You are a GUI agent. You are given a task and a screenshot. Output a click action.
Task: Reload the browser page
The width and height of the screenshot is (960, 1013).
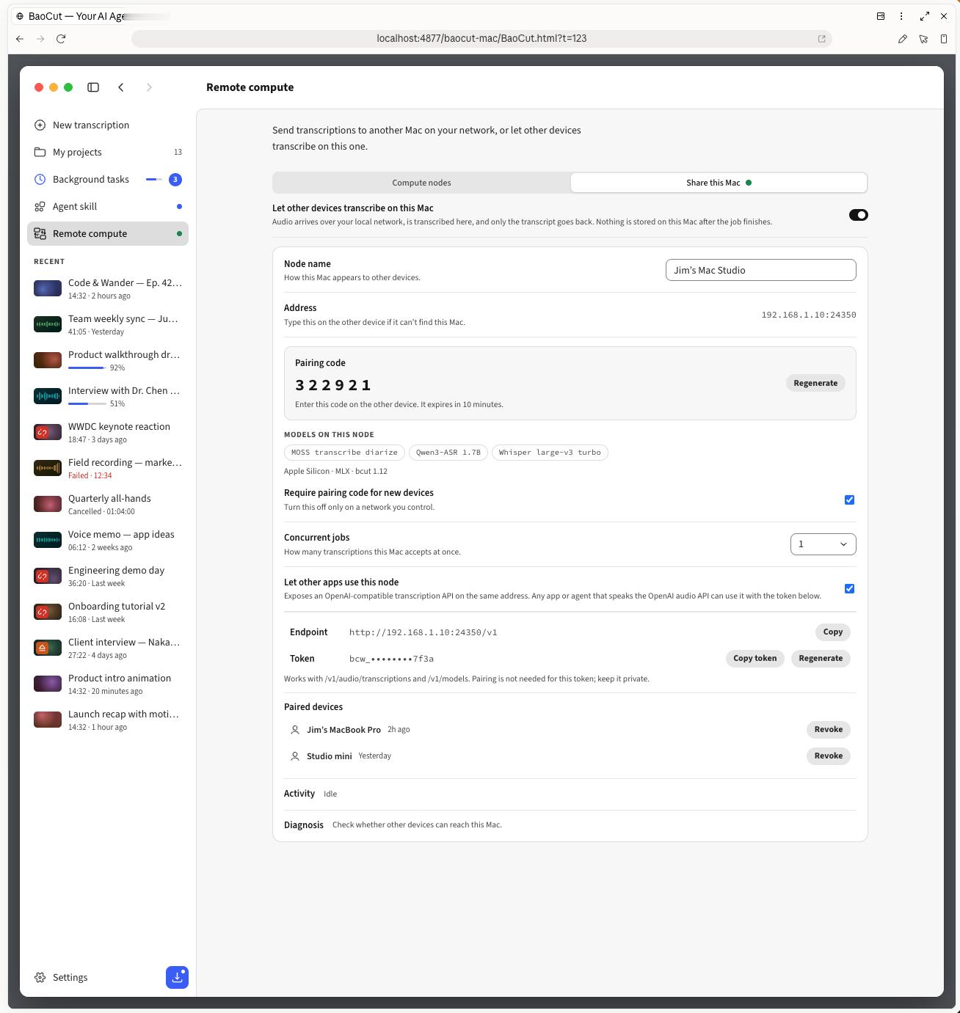click(x=61, y=39)
